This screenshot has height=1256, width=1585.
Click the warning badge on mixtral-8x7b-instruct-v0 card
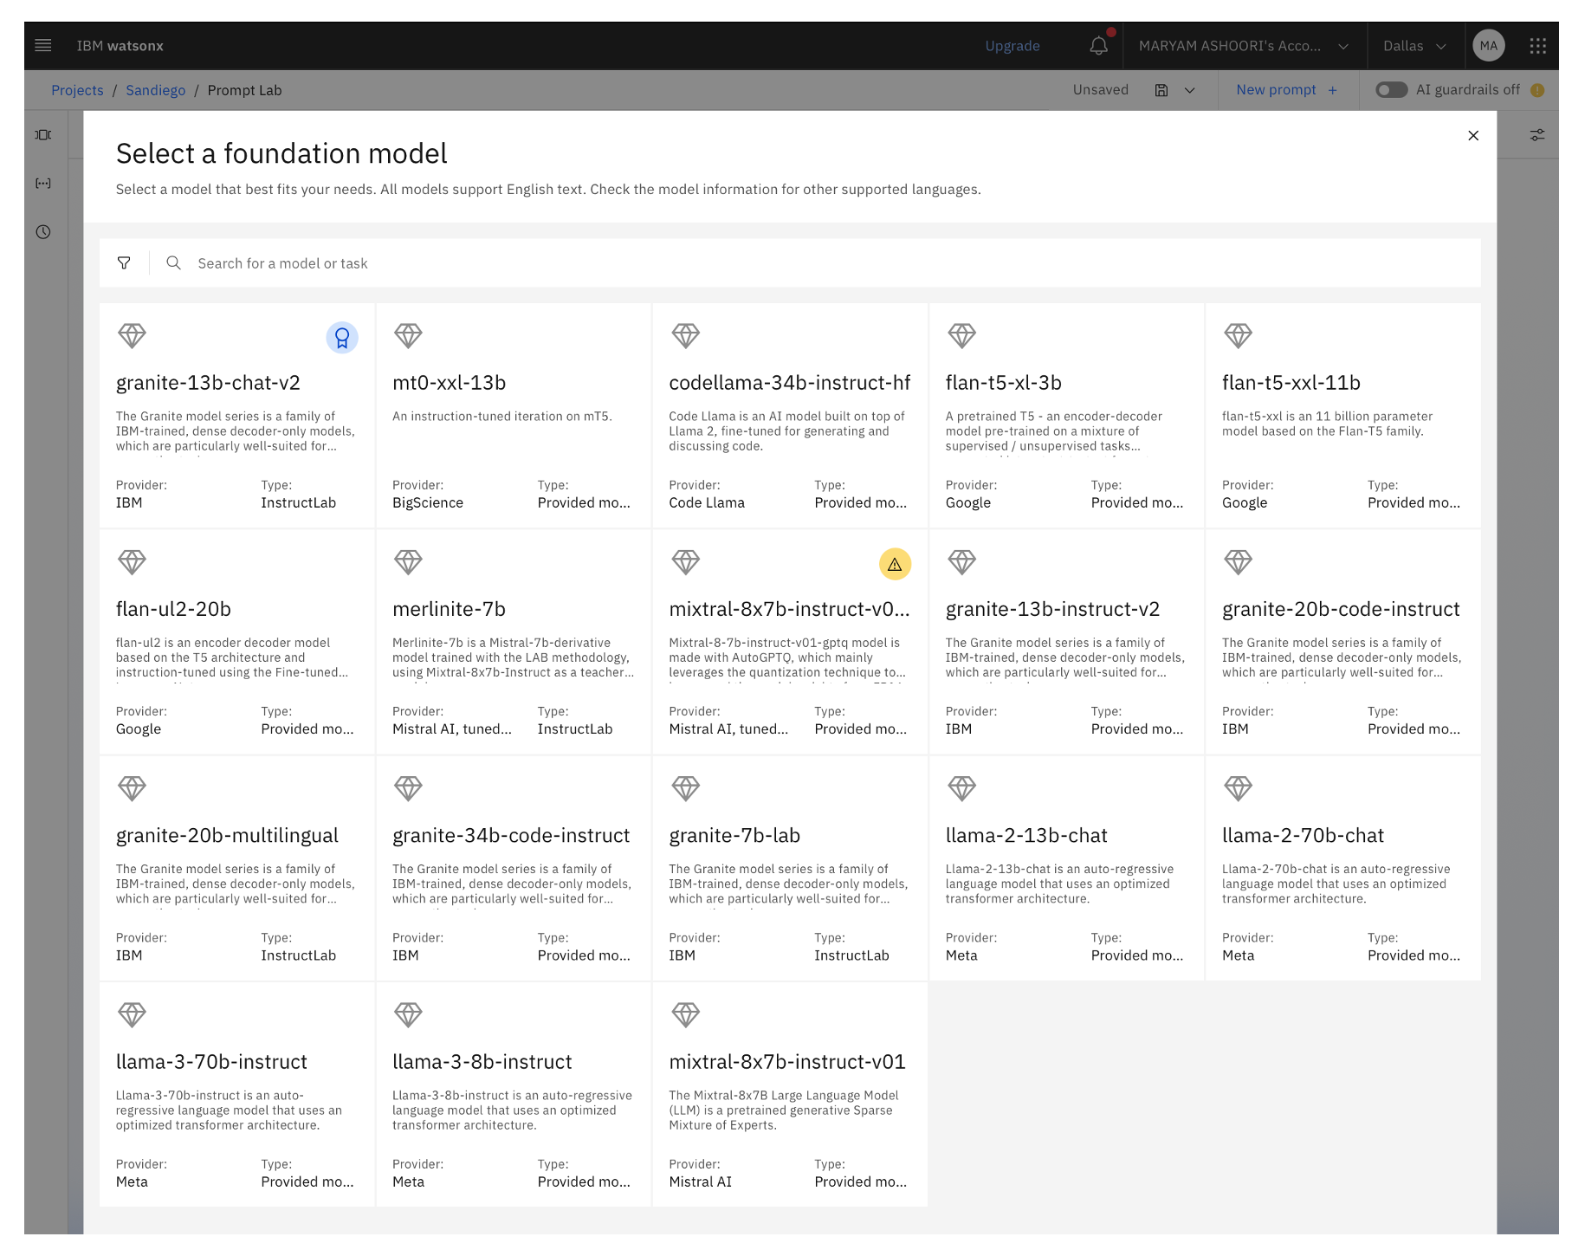click(x=896, y=564)
